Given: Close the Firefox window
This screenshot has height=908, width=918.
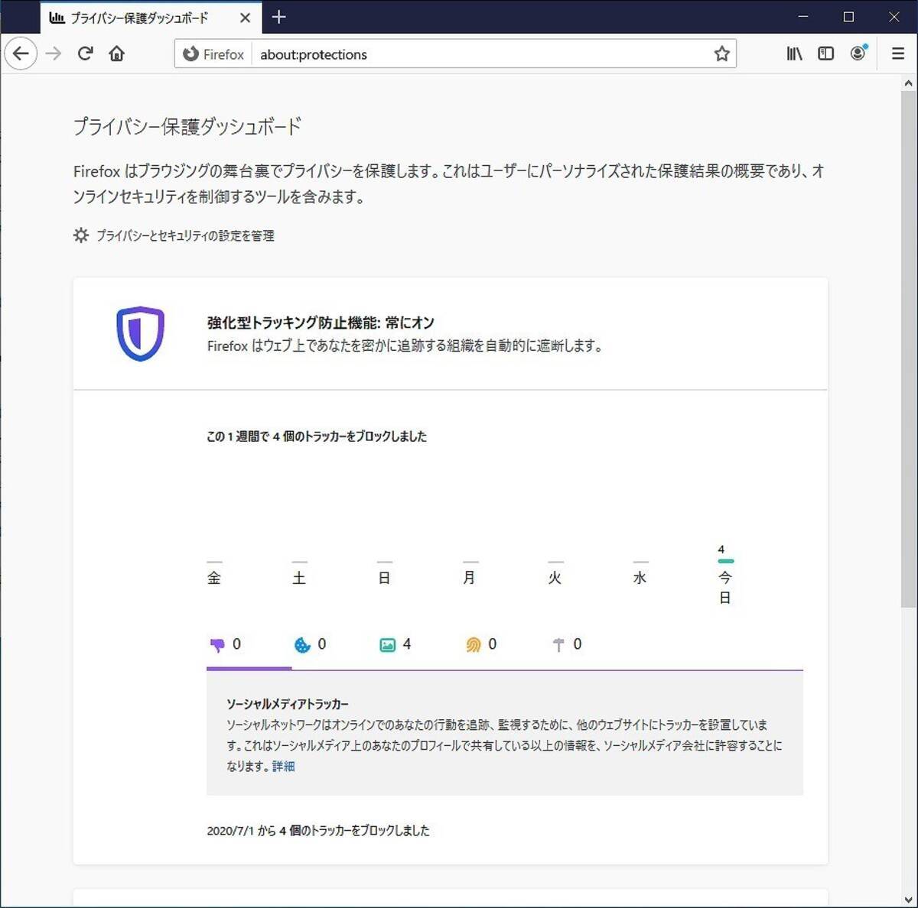Looking at the screenshot, I should pos(894,17).
